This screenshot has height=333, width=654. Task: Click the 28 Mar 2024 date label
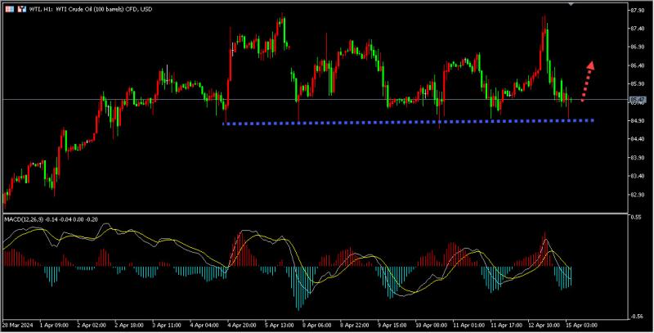(x=18, y=325)
